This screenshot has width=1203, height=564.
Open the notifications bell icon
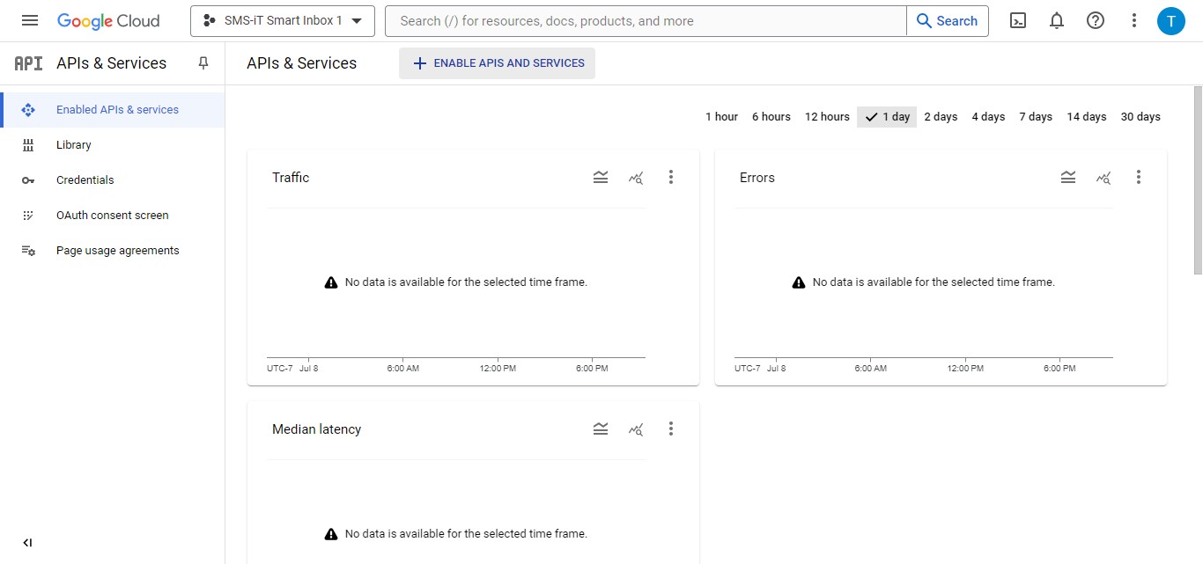(1056, 19)
